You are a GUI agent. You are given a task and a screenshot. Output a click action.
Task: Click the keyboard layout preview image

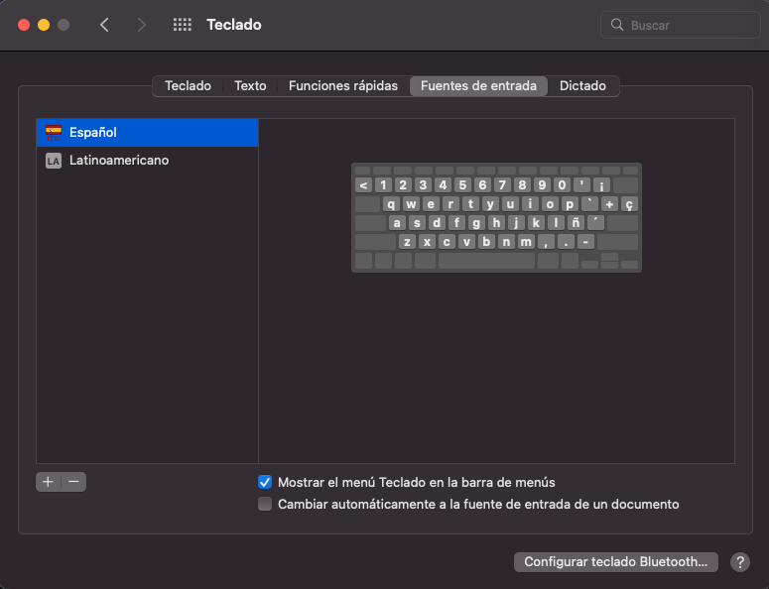pyautogui.click(x=496, y=217)
